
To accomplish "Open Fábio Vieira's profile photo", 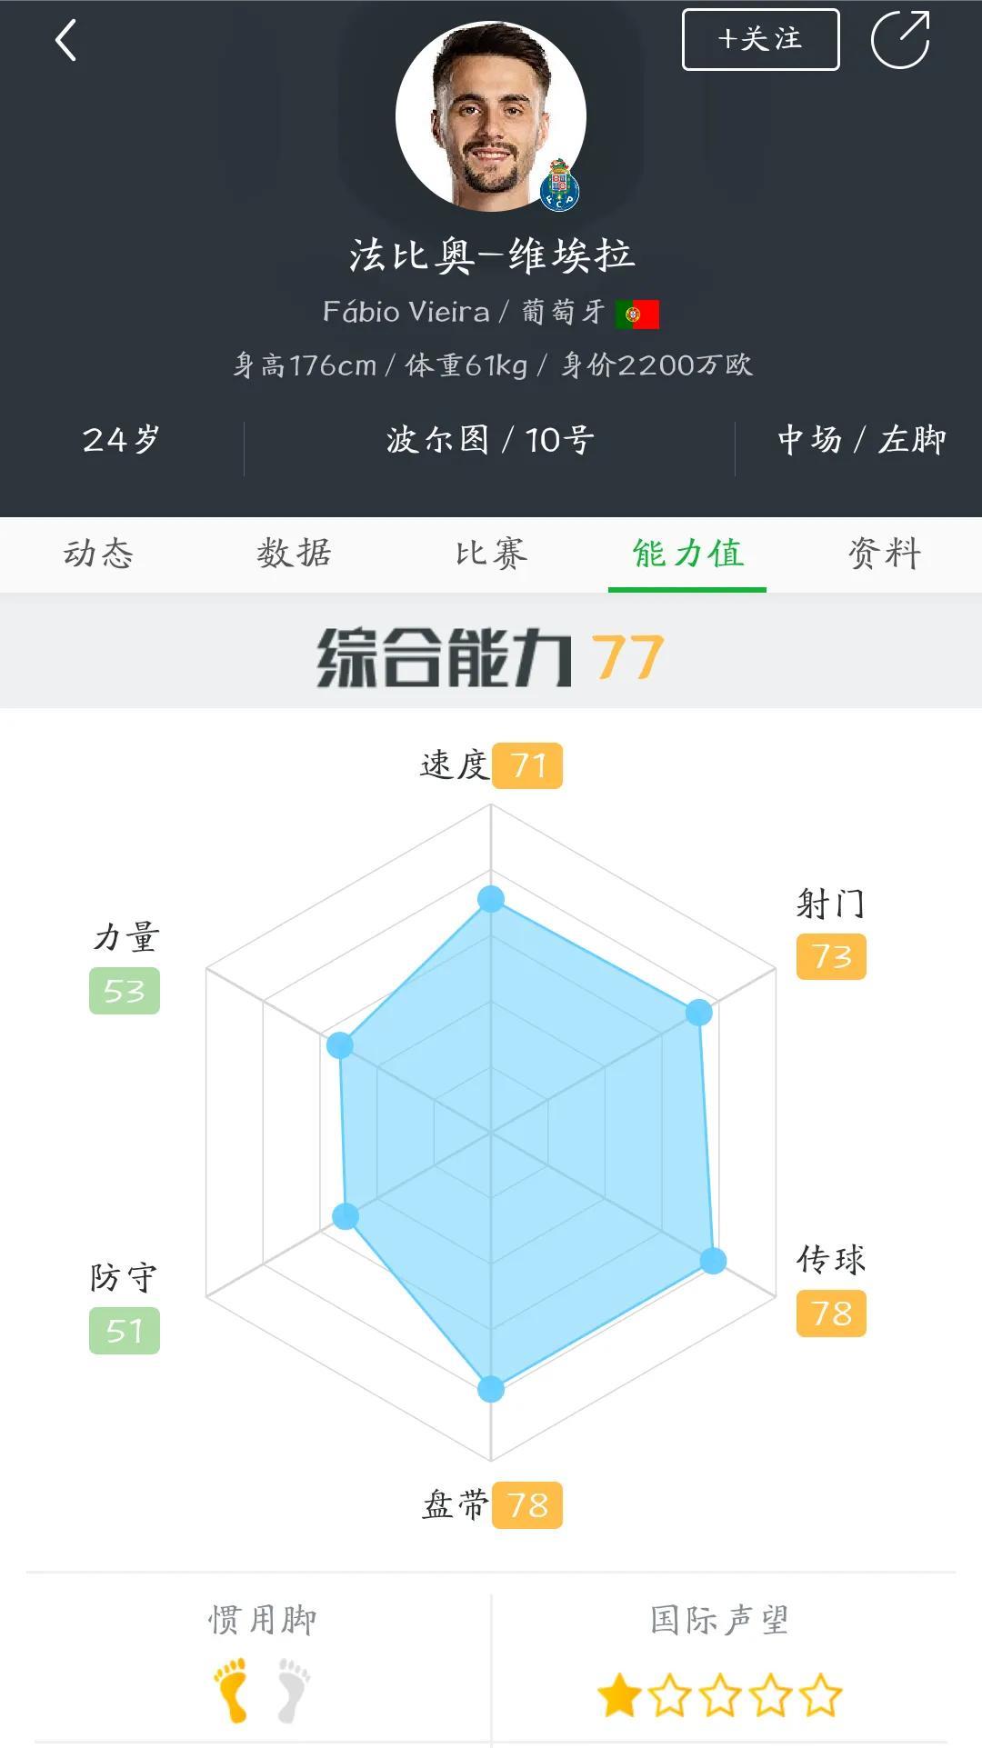I will [x=491, y=116].
